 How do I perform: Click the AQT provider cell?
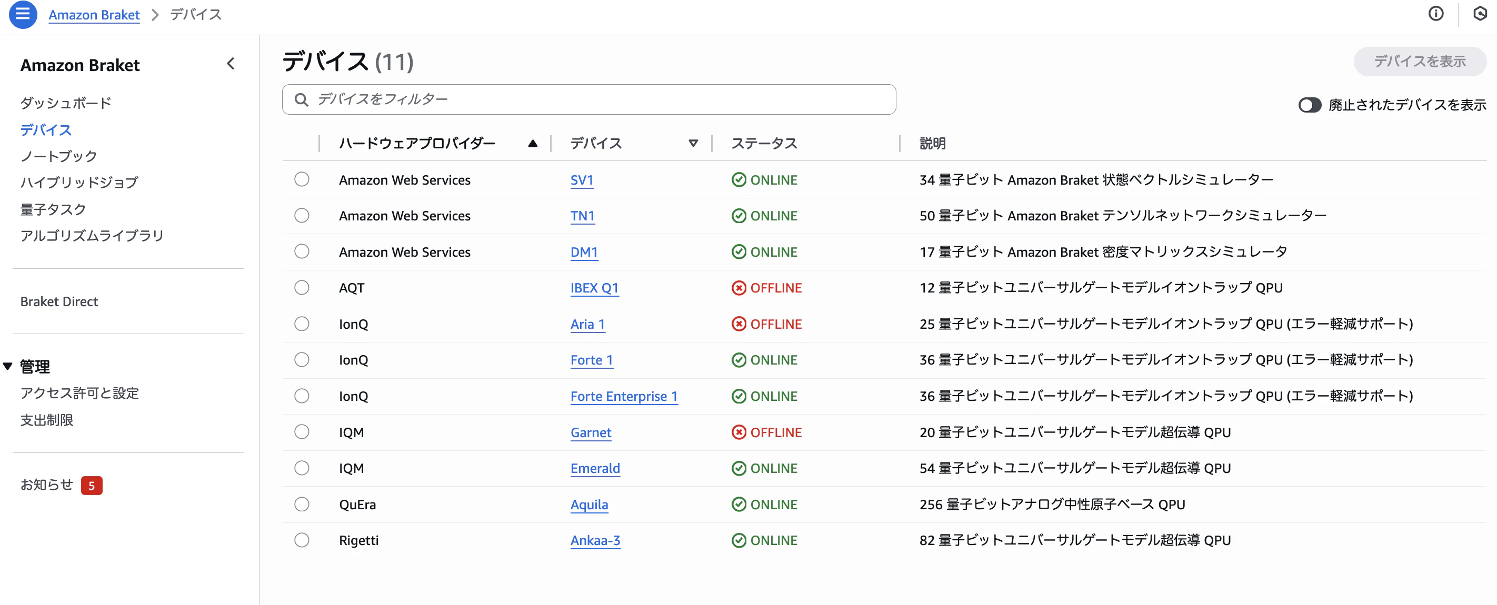click(352, 288)
